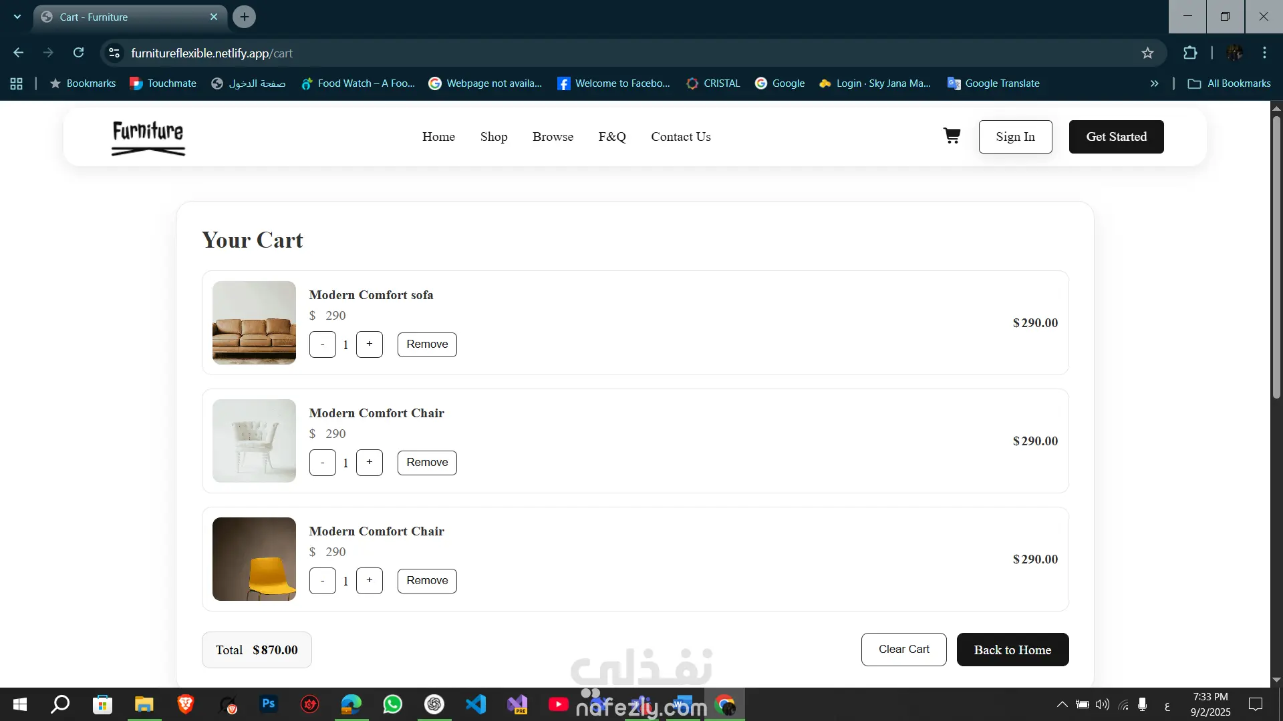Click the Clear Cart button
The image size is (1283, 721).
[x=903, y=650]
